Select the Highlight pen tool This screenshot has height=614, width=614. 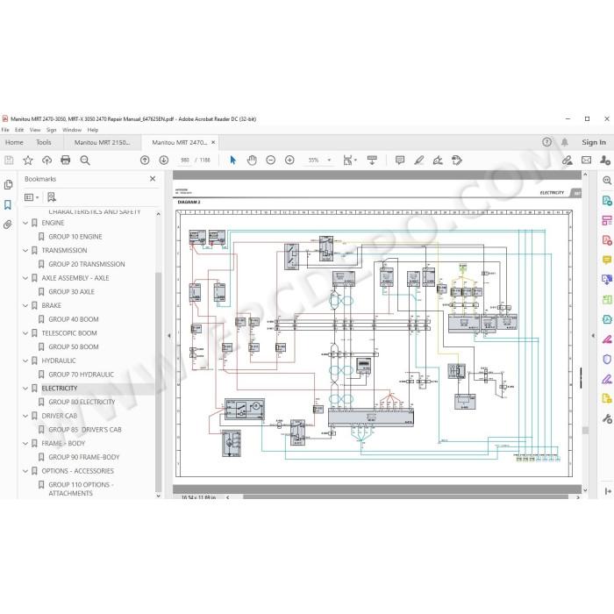point(419,161)
